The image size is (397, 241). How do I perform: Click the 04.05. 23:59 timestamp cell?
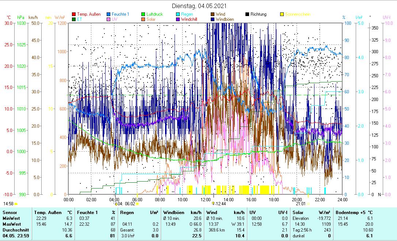pos(16,236)
